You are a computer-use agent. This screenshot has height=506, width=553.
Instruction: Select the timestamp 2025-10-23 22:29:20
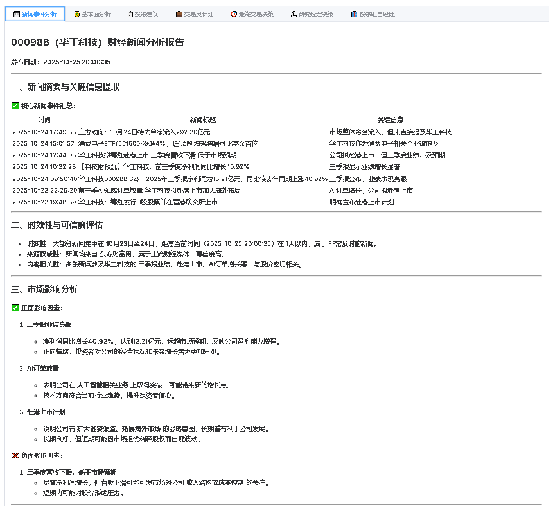[44, 191]
